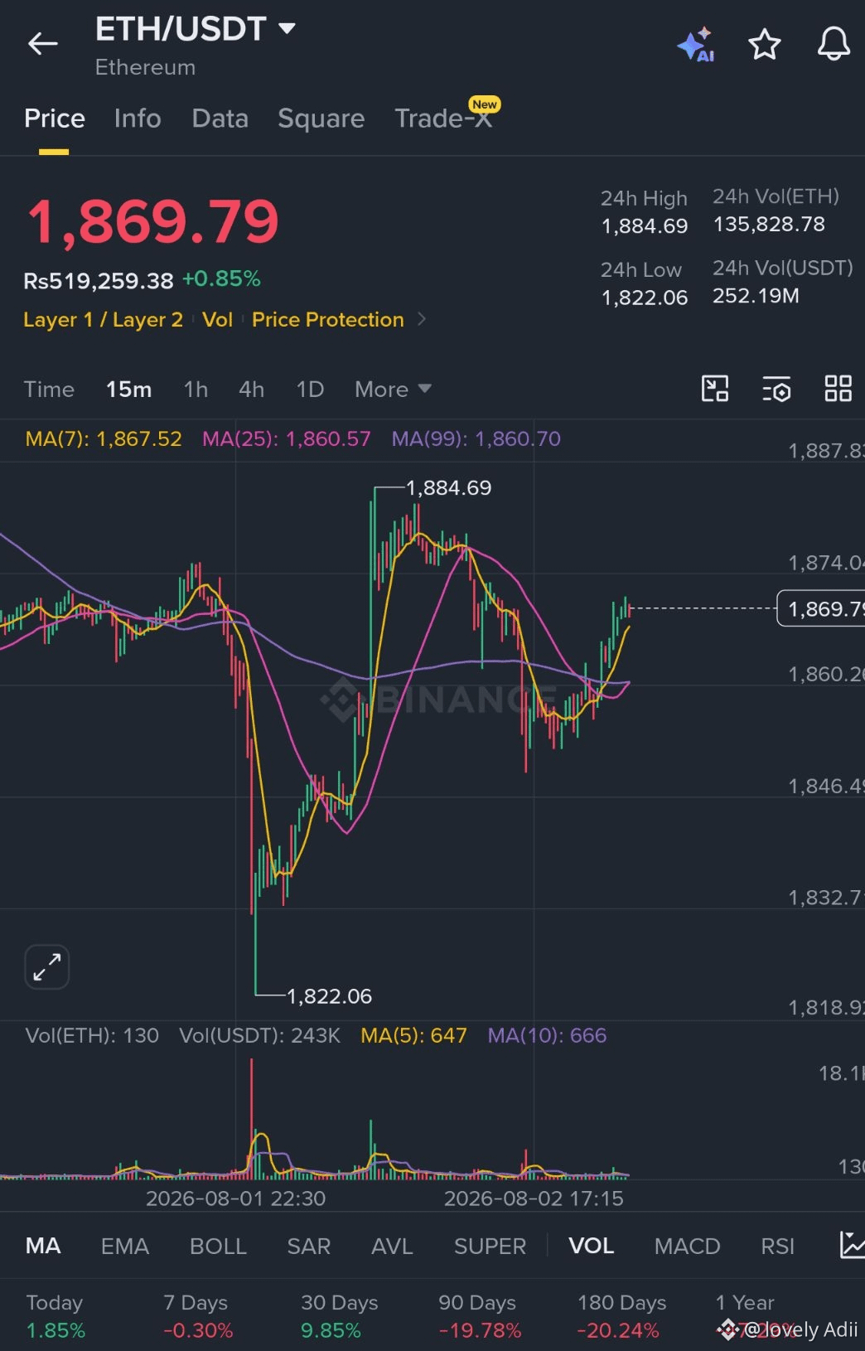Click the Vol(USDT): 243K label
The height and width of the screenshot is (1351, 865).
[x=259, y=1035]
